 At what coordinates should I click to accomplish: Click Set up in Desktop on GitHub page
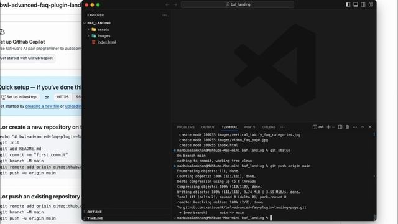(19, 97)
